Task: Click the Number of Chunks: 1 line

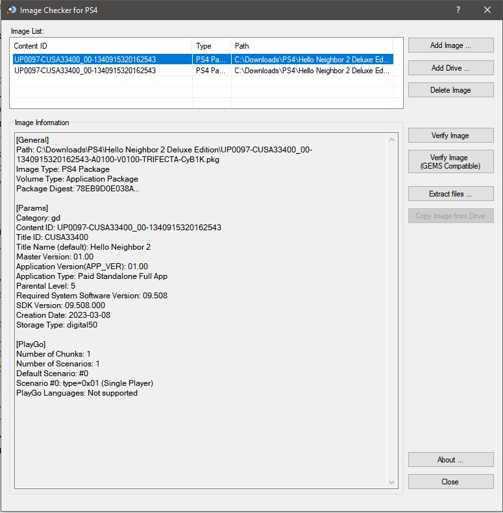Action: [x=53, y=354]
